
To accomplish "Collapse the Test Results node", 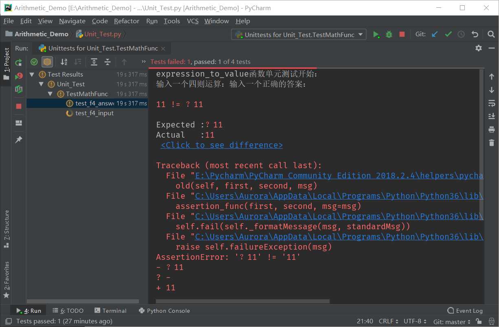I will click(x=32, y=75).
